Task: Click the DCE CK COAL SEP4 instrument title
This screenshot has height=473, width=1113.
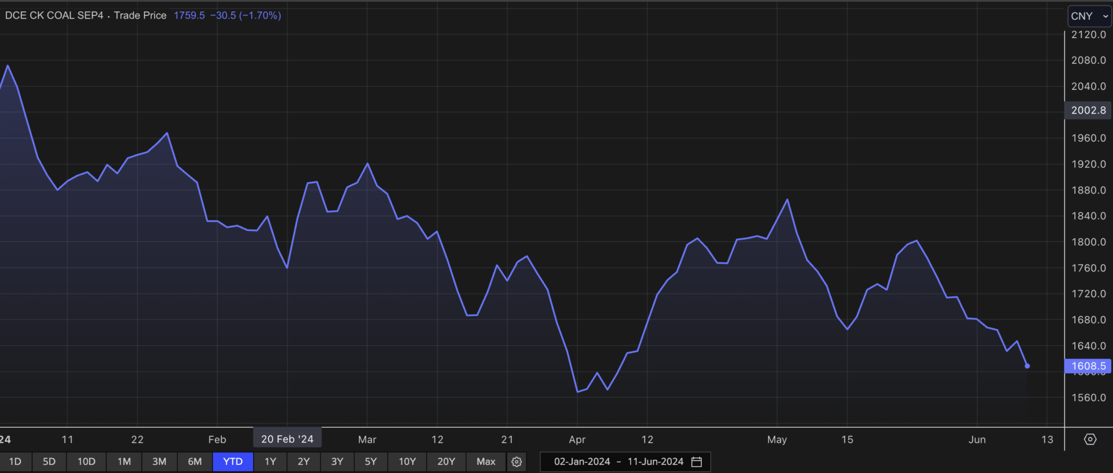Action: pyautogui.click(x=54, y=16)
